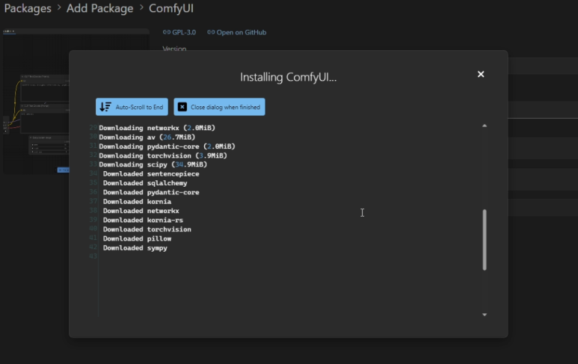
Task: Click the Installing ComfyUI dialog title
Action: [x=289, y=77]
